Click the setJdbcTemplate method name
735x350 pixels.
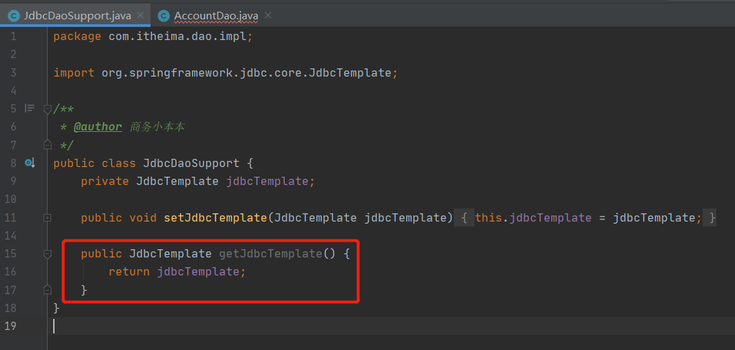[x=215, y=218]
